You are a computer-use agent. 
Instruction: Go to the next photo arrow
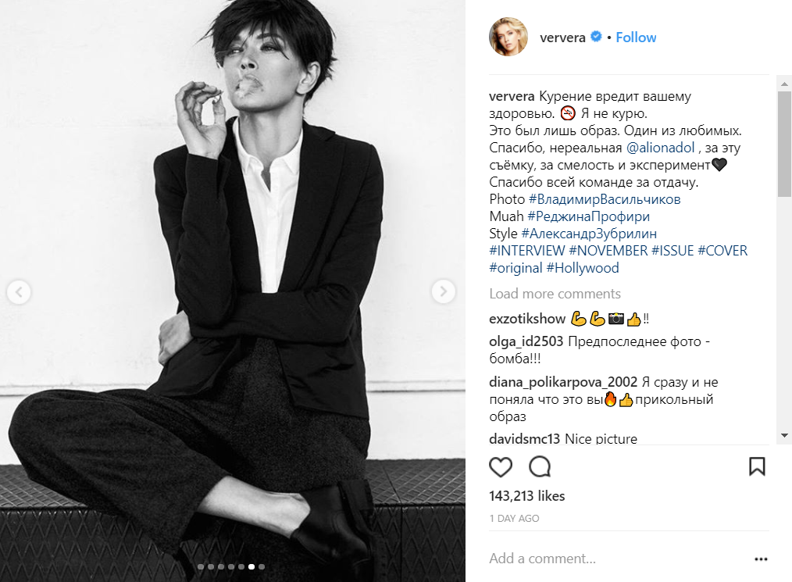coord(443,292)
